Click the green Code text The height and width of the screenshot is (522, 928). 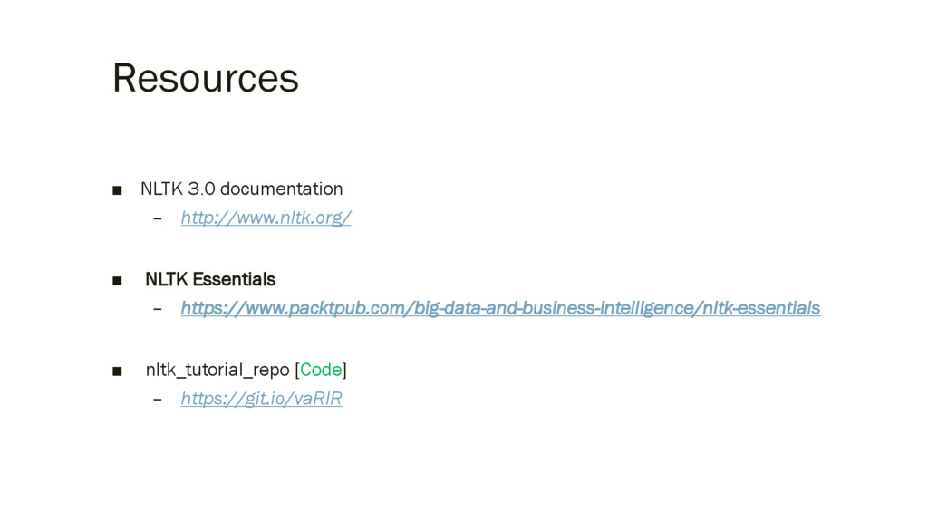tap(321, 370)
